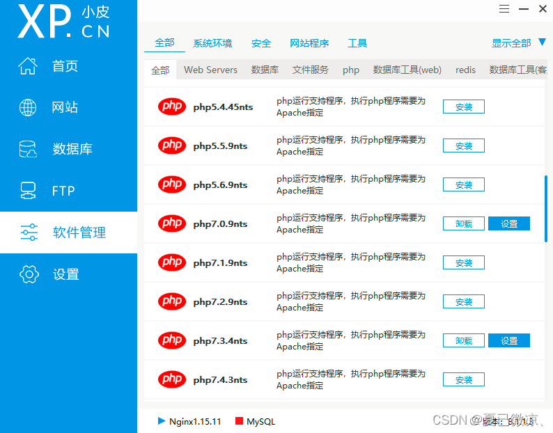Install php7.1.9nts
The width and height of the screenshot is (553, 433).
click(x=464, y=262)
